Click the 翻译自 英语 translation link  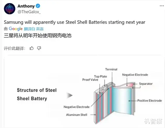pos(34,29)
